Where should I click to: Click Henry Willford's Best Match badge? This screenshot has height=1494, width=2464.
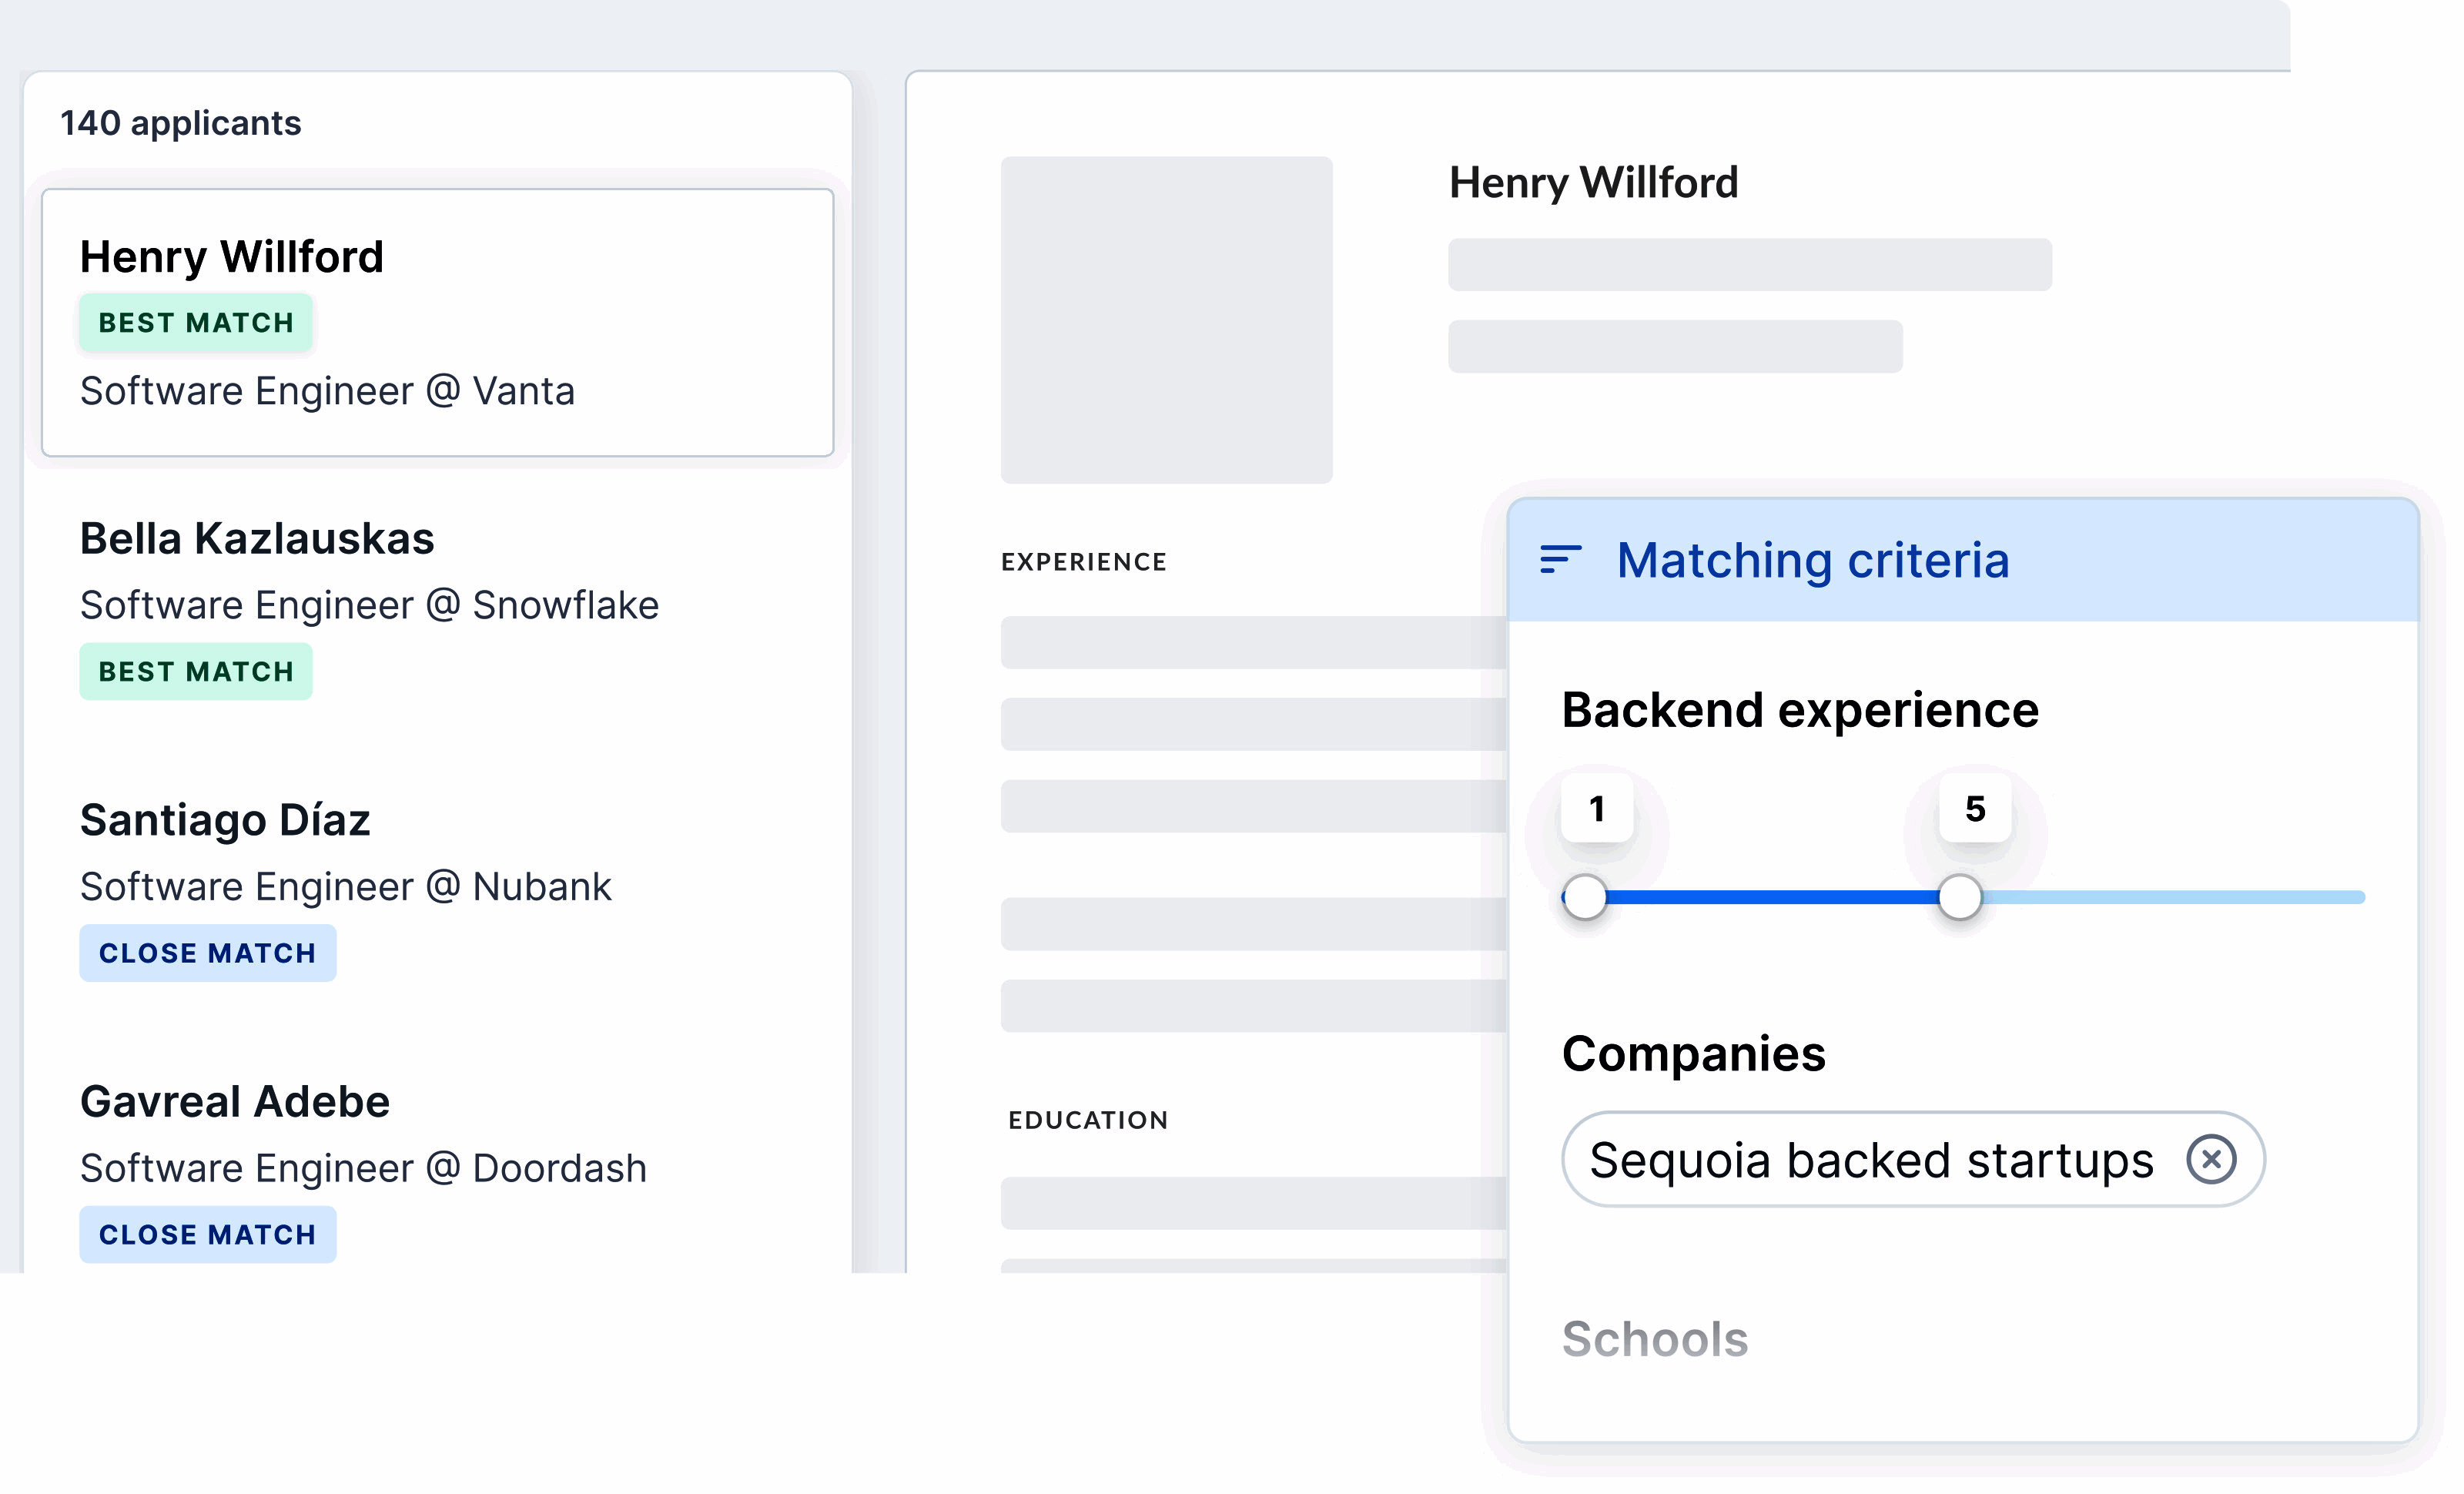(196, 323)
